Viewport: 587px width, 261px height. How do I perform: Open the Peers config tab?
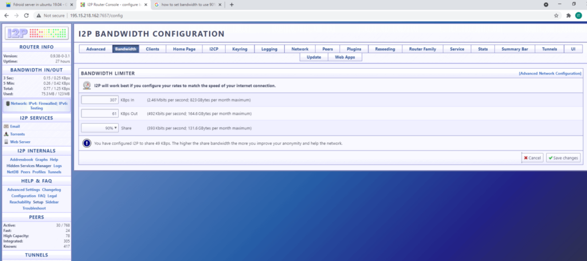tap(327, 49)
